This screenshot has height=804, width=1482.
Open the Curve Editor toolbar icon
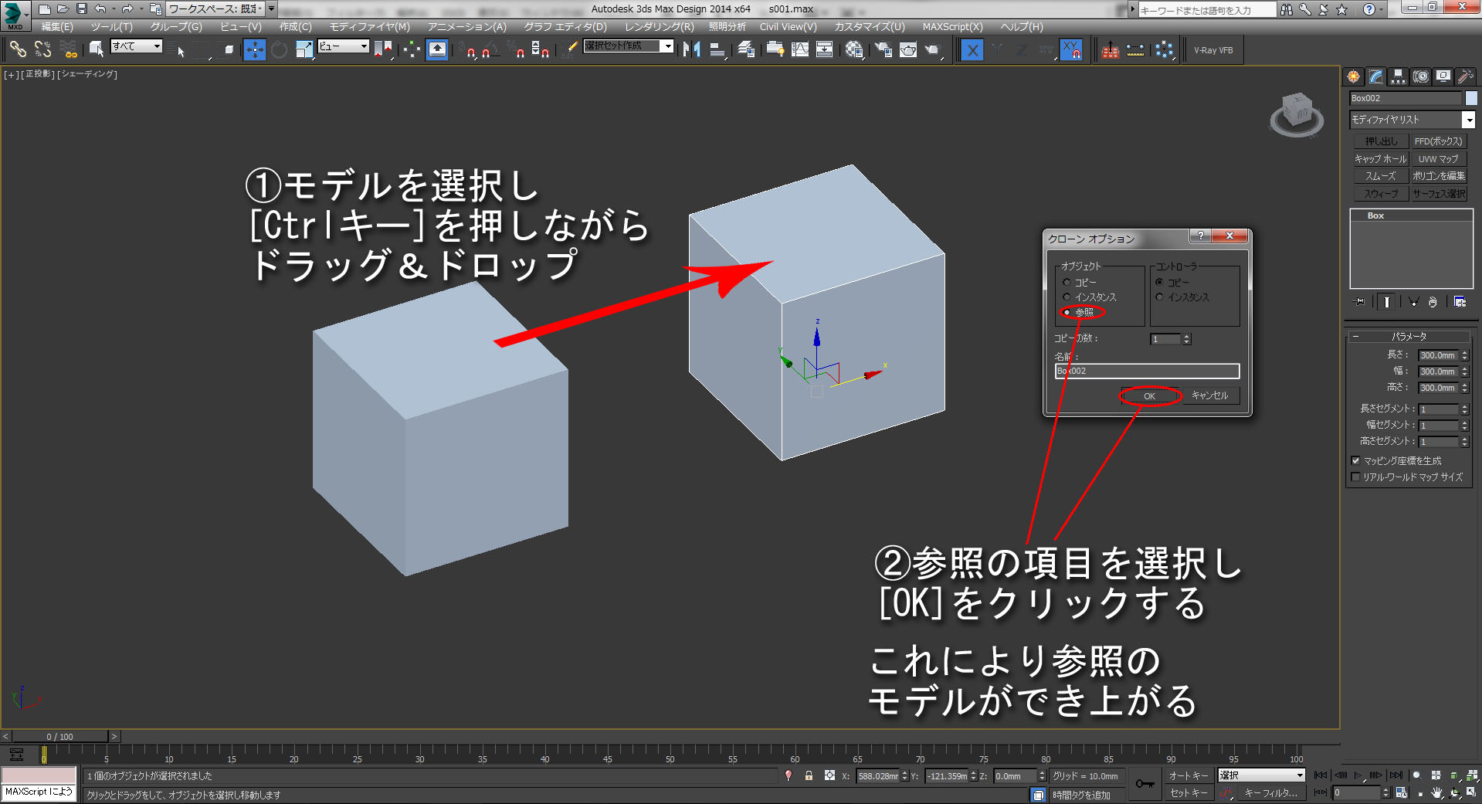800,50
